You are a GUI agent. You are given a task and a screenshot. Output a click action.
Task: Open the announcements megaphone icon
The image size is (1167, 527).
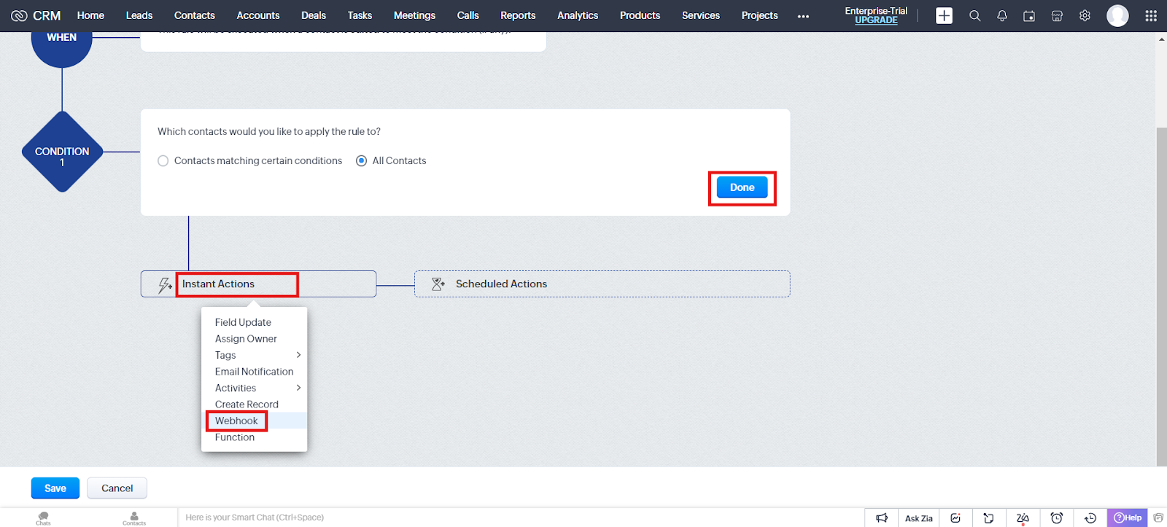[882, 518]
